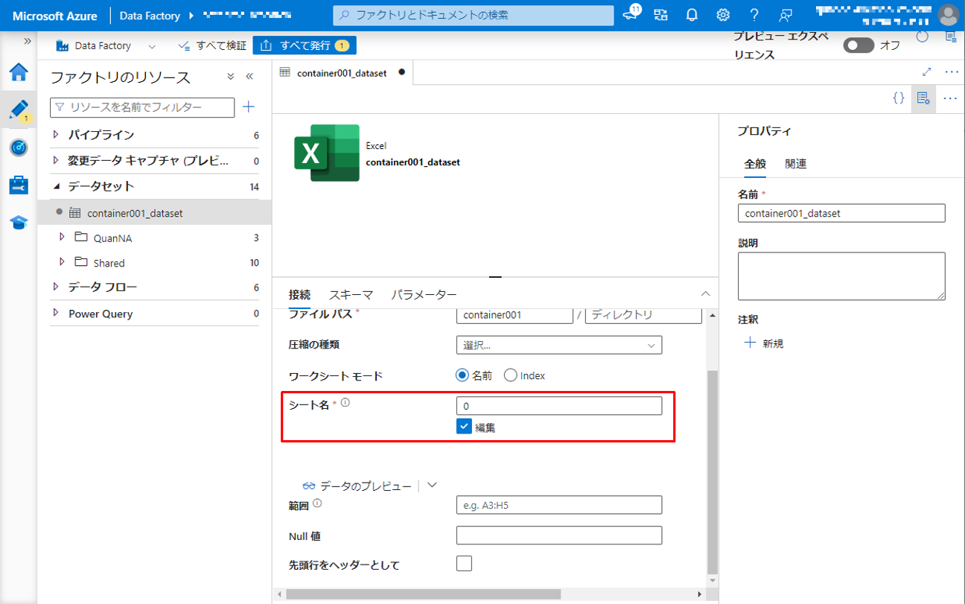Select the Index worksheet mode radio button

(x=511, y=375)
